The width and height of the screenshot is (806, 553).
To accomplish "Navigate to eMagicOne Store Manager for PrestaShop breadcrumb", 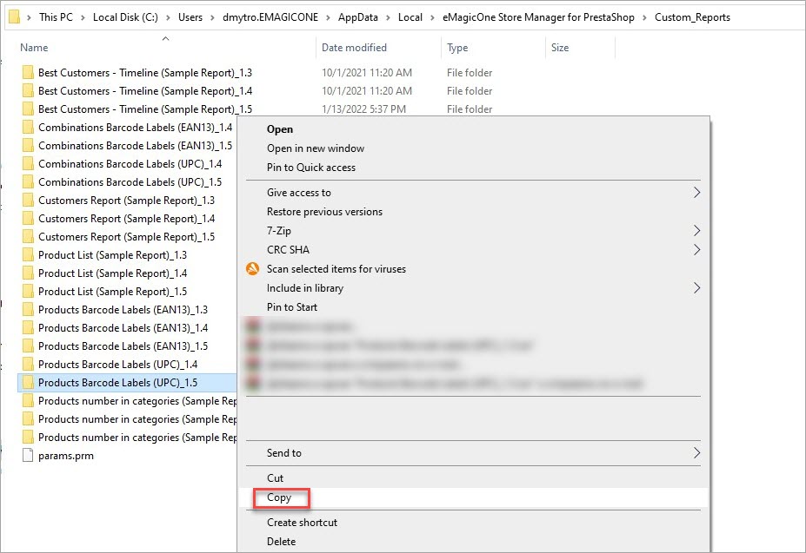I will (538, 17).
